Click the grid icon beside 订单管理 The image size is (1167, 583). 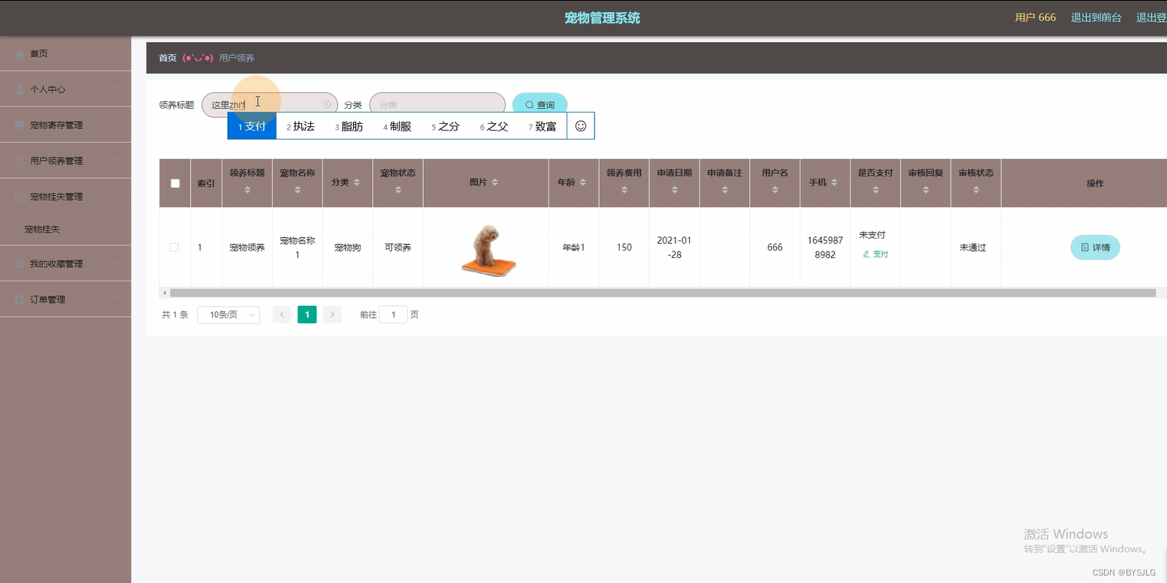(19, 299)
